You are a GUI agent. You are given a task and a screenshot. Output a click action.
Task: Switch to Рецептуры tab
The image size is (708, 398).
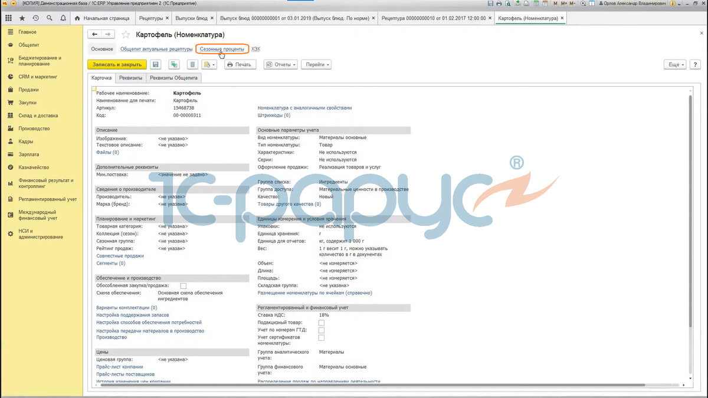click(150, 18)
